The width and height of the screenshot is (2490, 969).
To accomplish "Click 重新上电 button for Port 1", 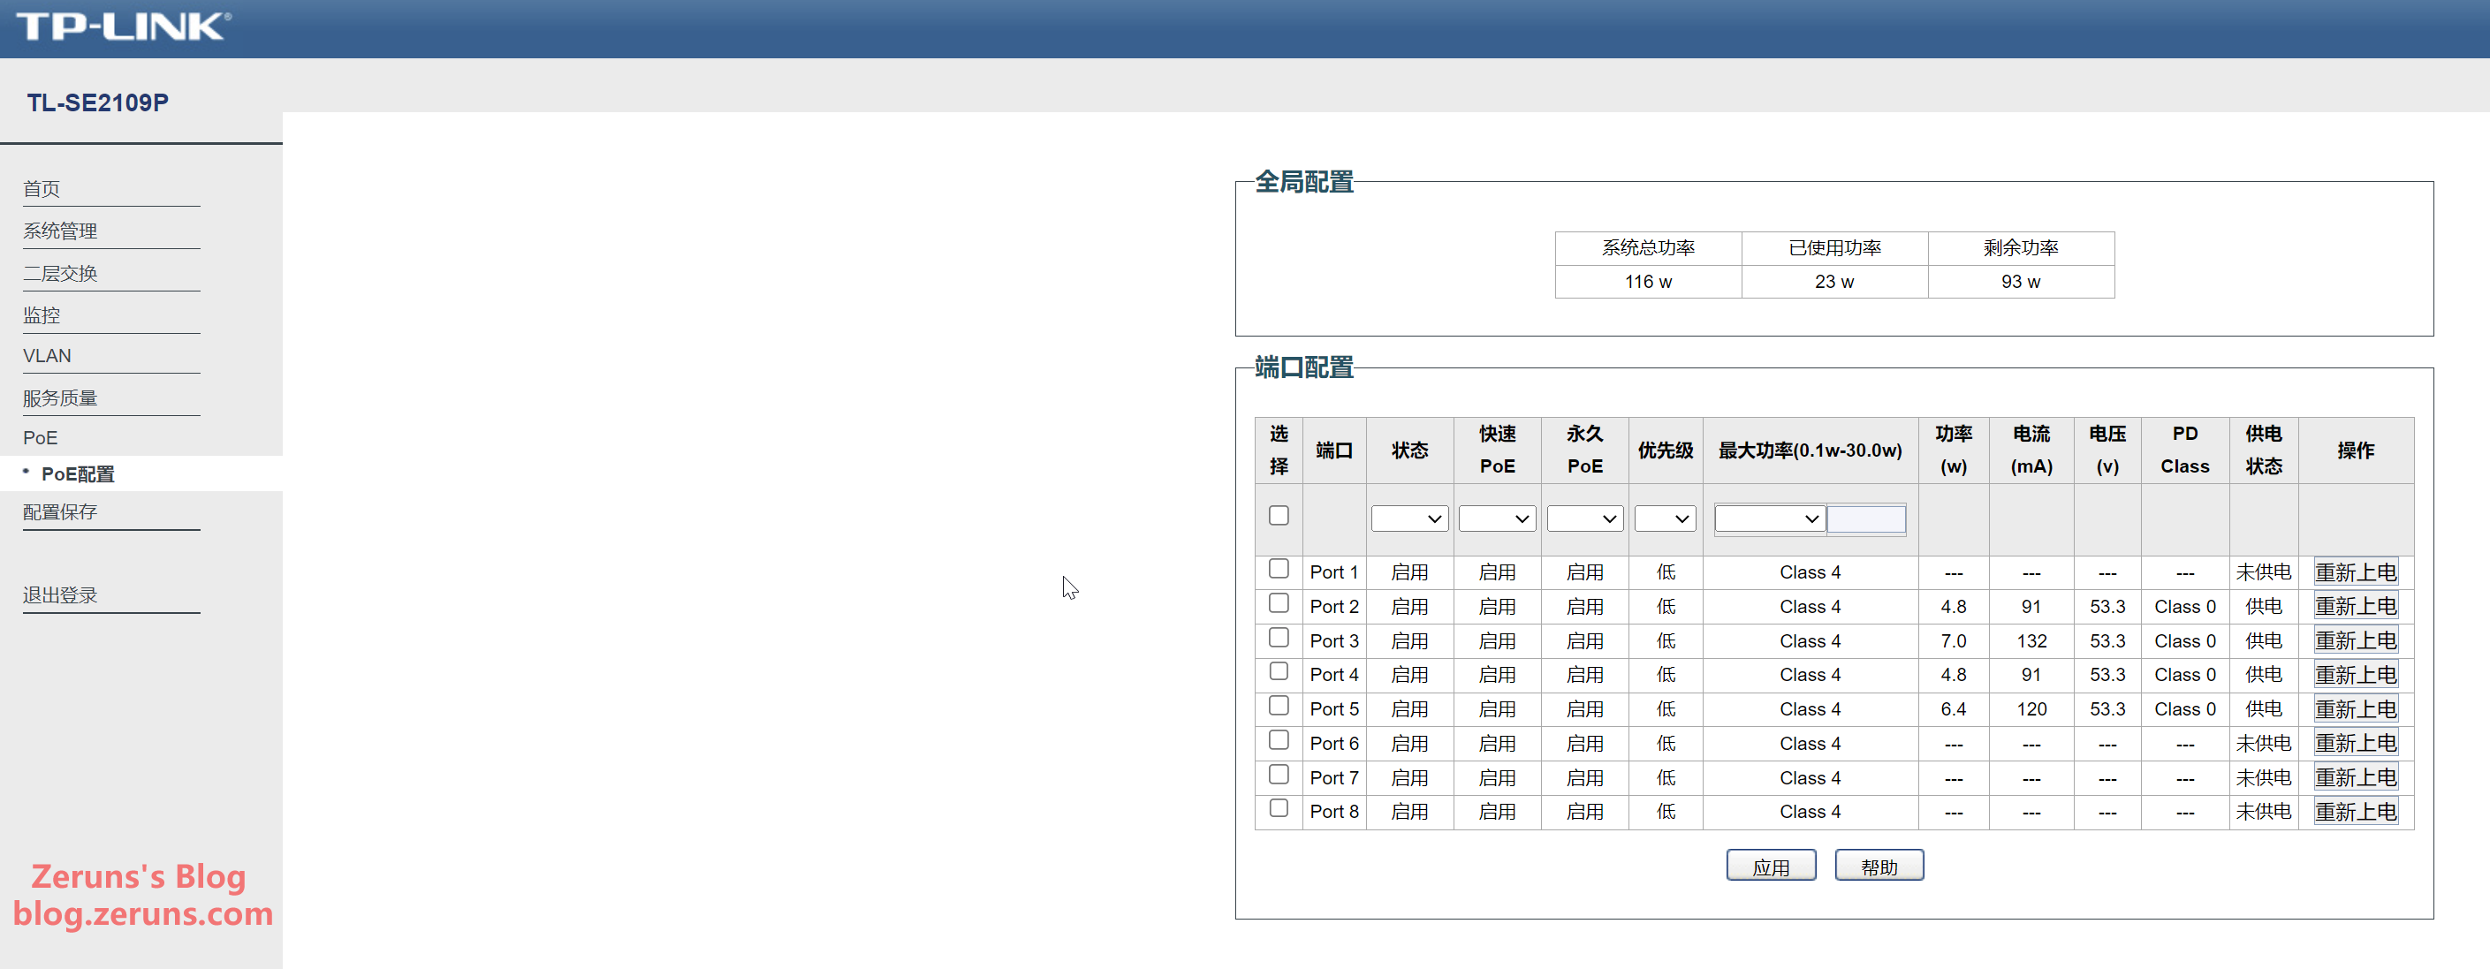I will click(2356, 573).
